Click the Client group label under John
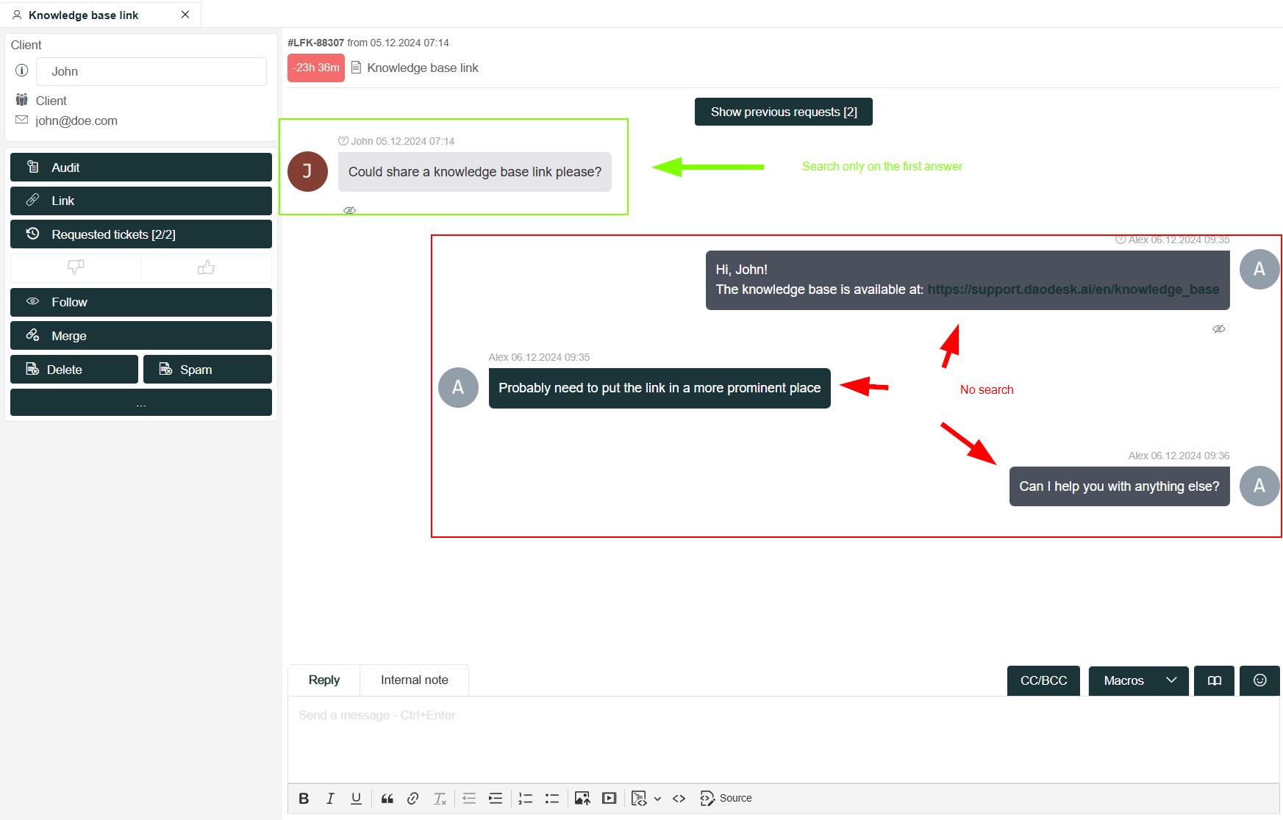This screenshot has height=820, width=1283. (x=51, y=101)
